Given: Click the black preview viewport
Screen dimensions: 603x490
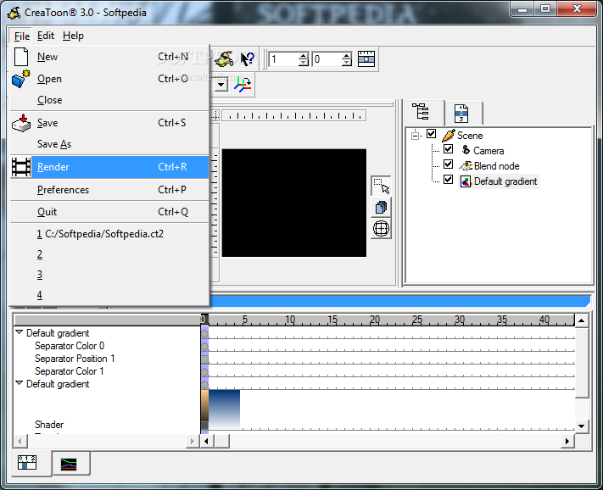Looking at the screenshot, I should click(294, 203).
